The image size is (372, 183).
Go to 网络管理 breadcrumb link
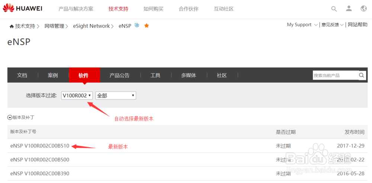click(x=54, y=26)
